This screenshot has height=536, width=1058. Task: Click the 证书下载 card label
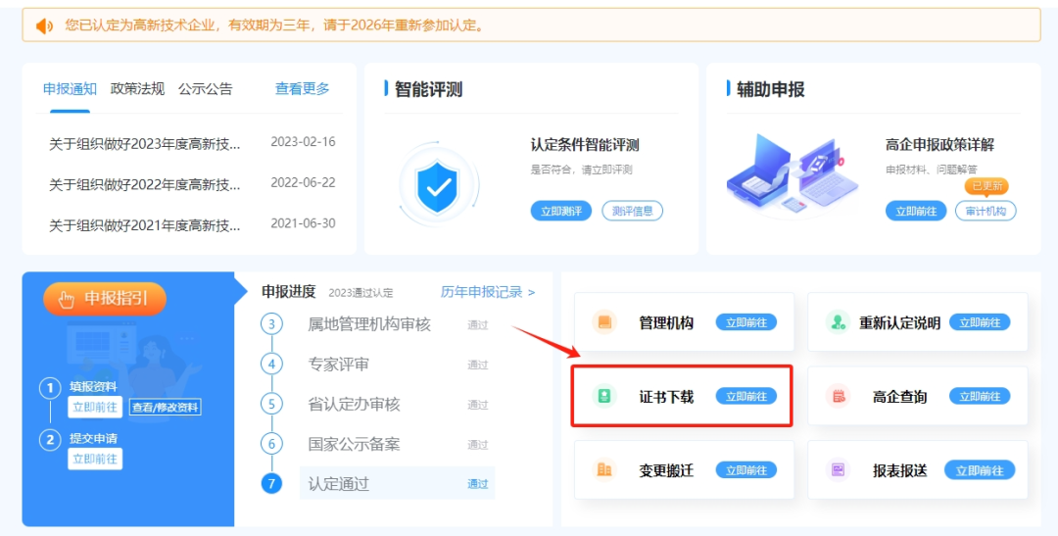(x=667, y=396)
